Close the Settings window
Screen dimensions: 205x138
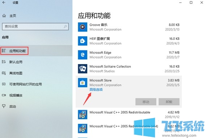(x=202, y=3)
